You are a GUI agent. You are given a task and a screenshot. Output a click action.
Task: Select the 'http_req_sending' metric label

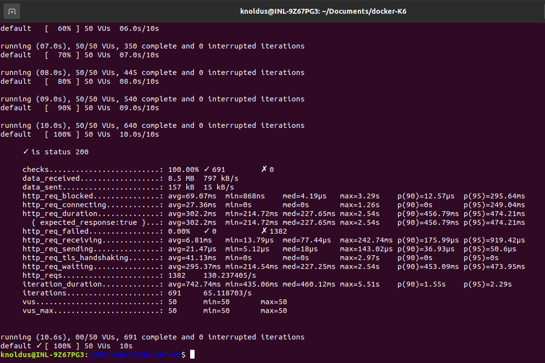(x=58, y=249)
